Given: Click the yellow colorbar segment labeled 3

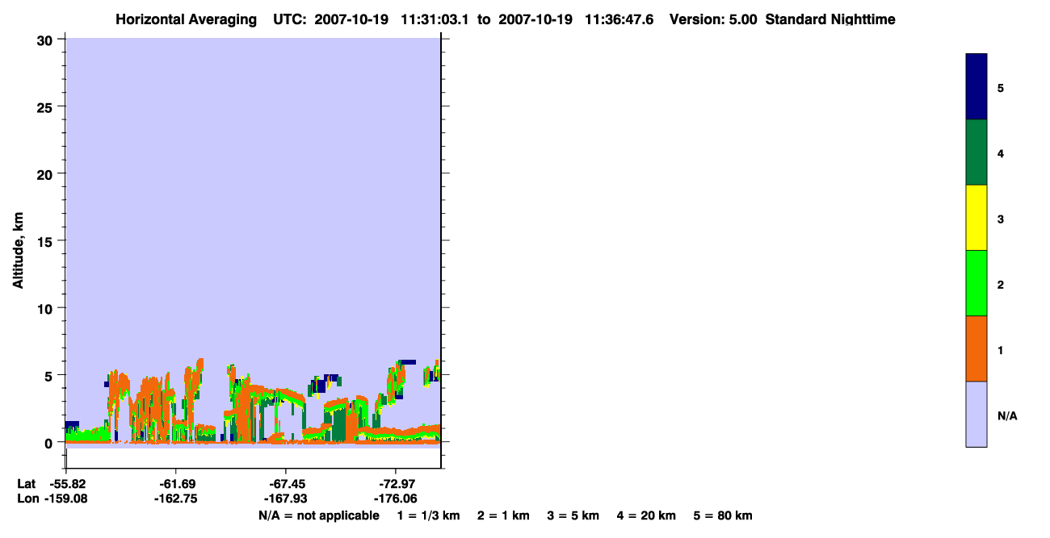Looking at the screenshot, I should point(976,218).
